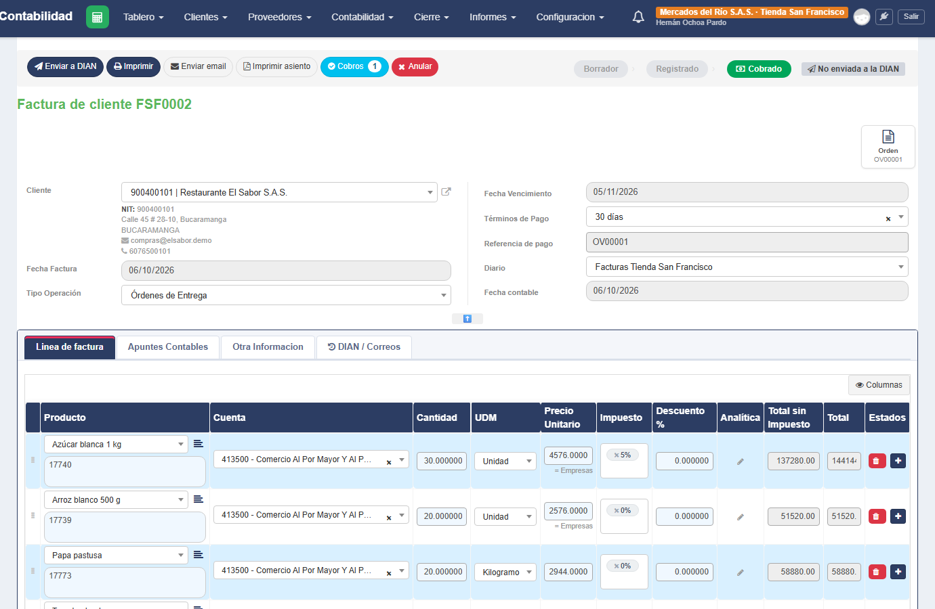Image resolution: width=935 pixels, height=609 pixels.
Task: Click the green calculator app icon
Action: point(98,17)
